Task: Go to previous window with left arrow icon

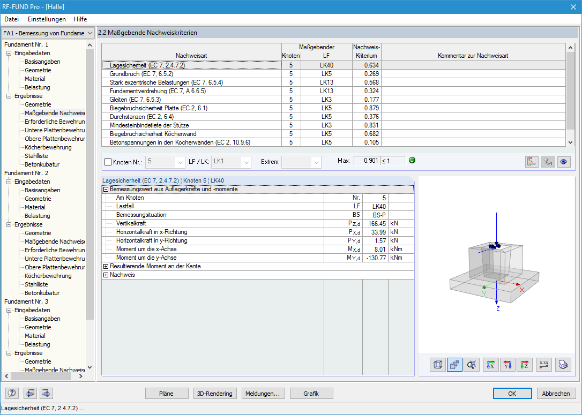Action: pos(30,393)
